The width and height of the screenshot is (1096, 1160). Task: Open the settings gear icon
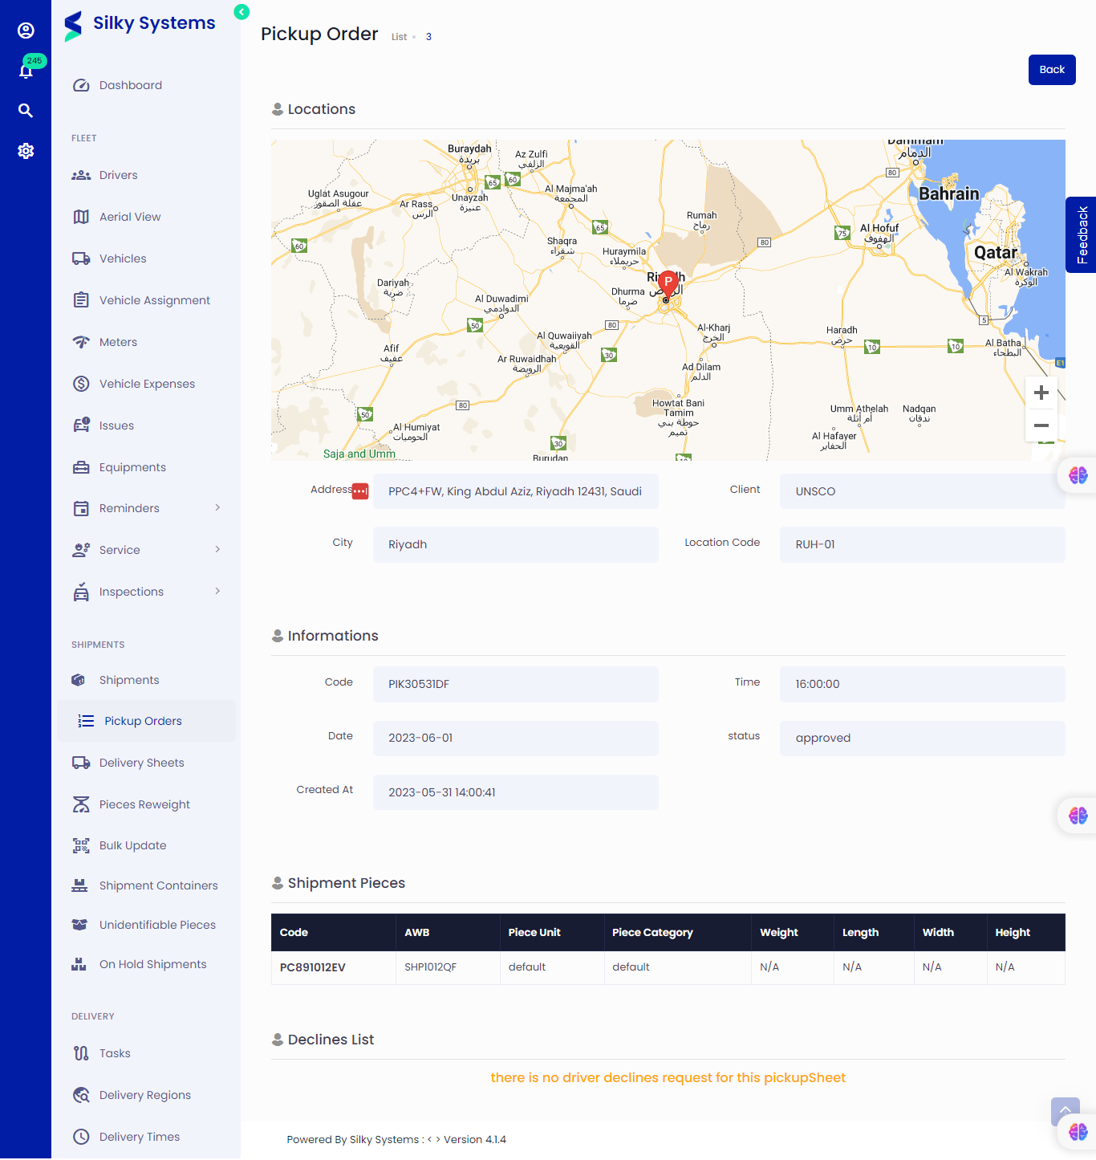pos(26,151)
